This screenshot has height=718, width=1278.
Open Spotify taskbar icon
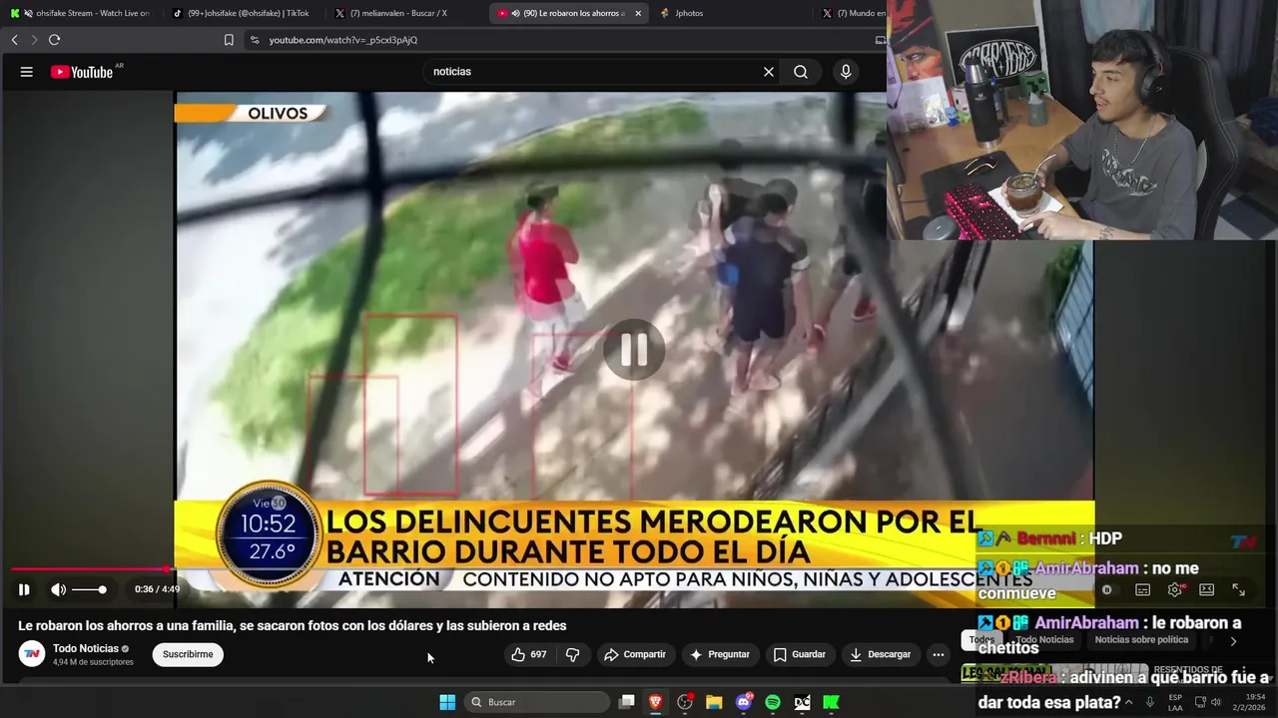point(773,702)
